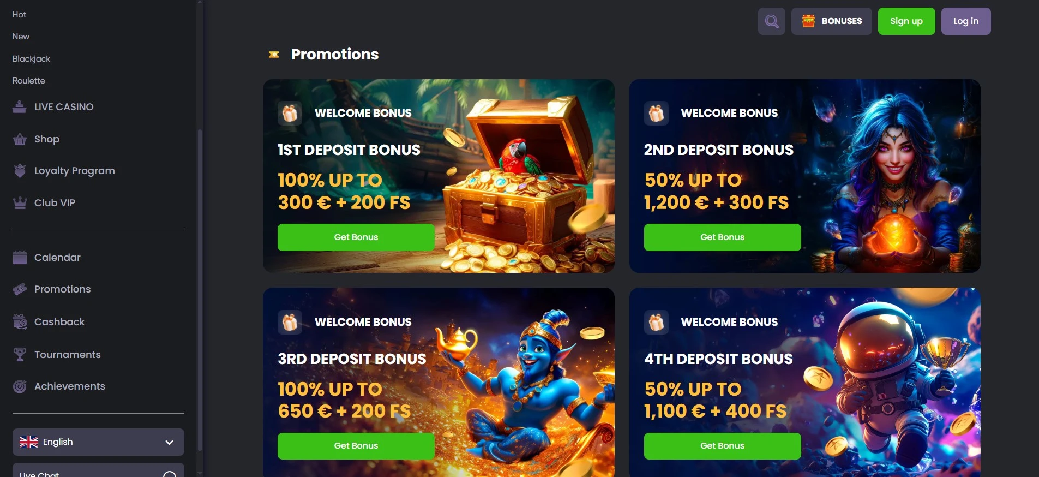
Task: Select the Blackjack category
Action: click(31, 58)
